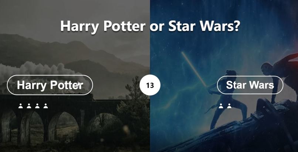Click the question heading text
Viewport: 298px width, 152px height.
point(150,26)
